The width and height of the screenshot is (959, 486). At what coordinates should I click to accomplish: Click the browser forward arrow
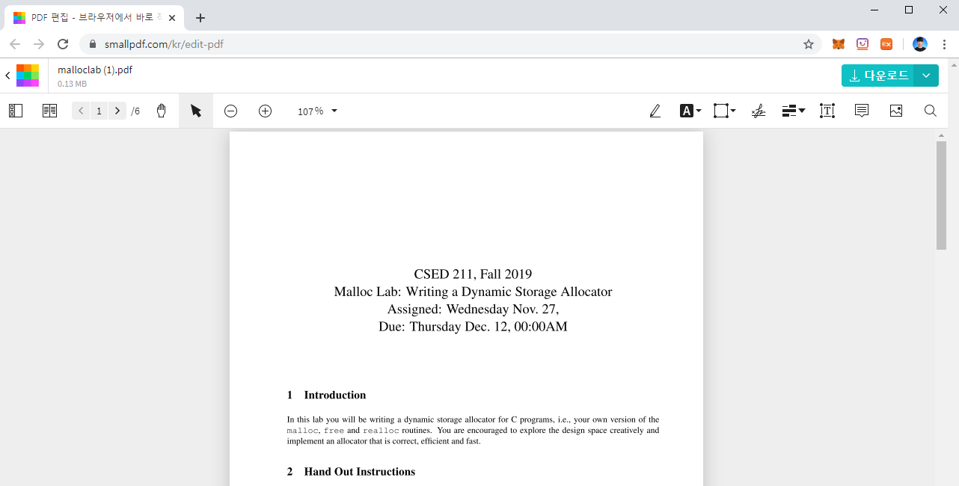tap(39, 44)
